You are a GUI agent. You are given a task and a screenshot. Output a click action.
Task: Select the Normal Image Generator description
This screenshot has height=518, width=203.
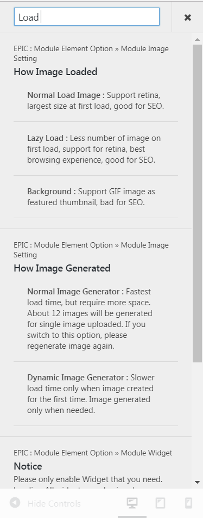90,318
